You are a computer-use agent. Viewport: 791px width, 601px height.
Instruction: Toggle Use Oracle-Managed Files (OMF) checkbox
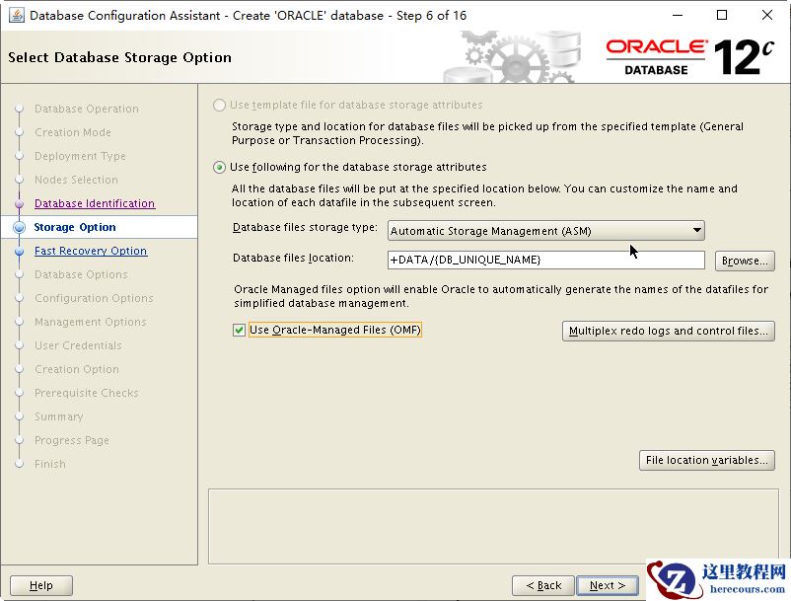point(239,330)
